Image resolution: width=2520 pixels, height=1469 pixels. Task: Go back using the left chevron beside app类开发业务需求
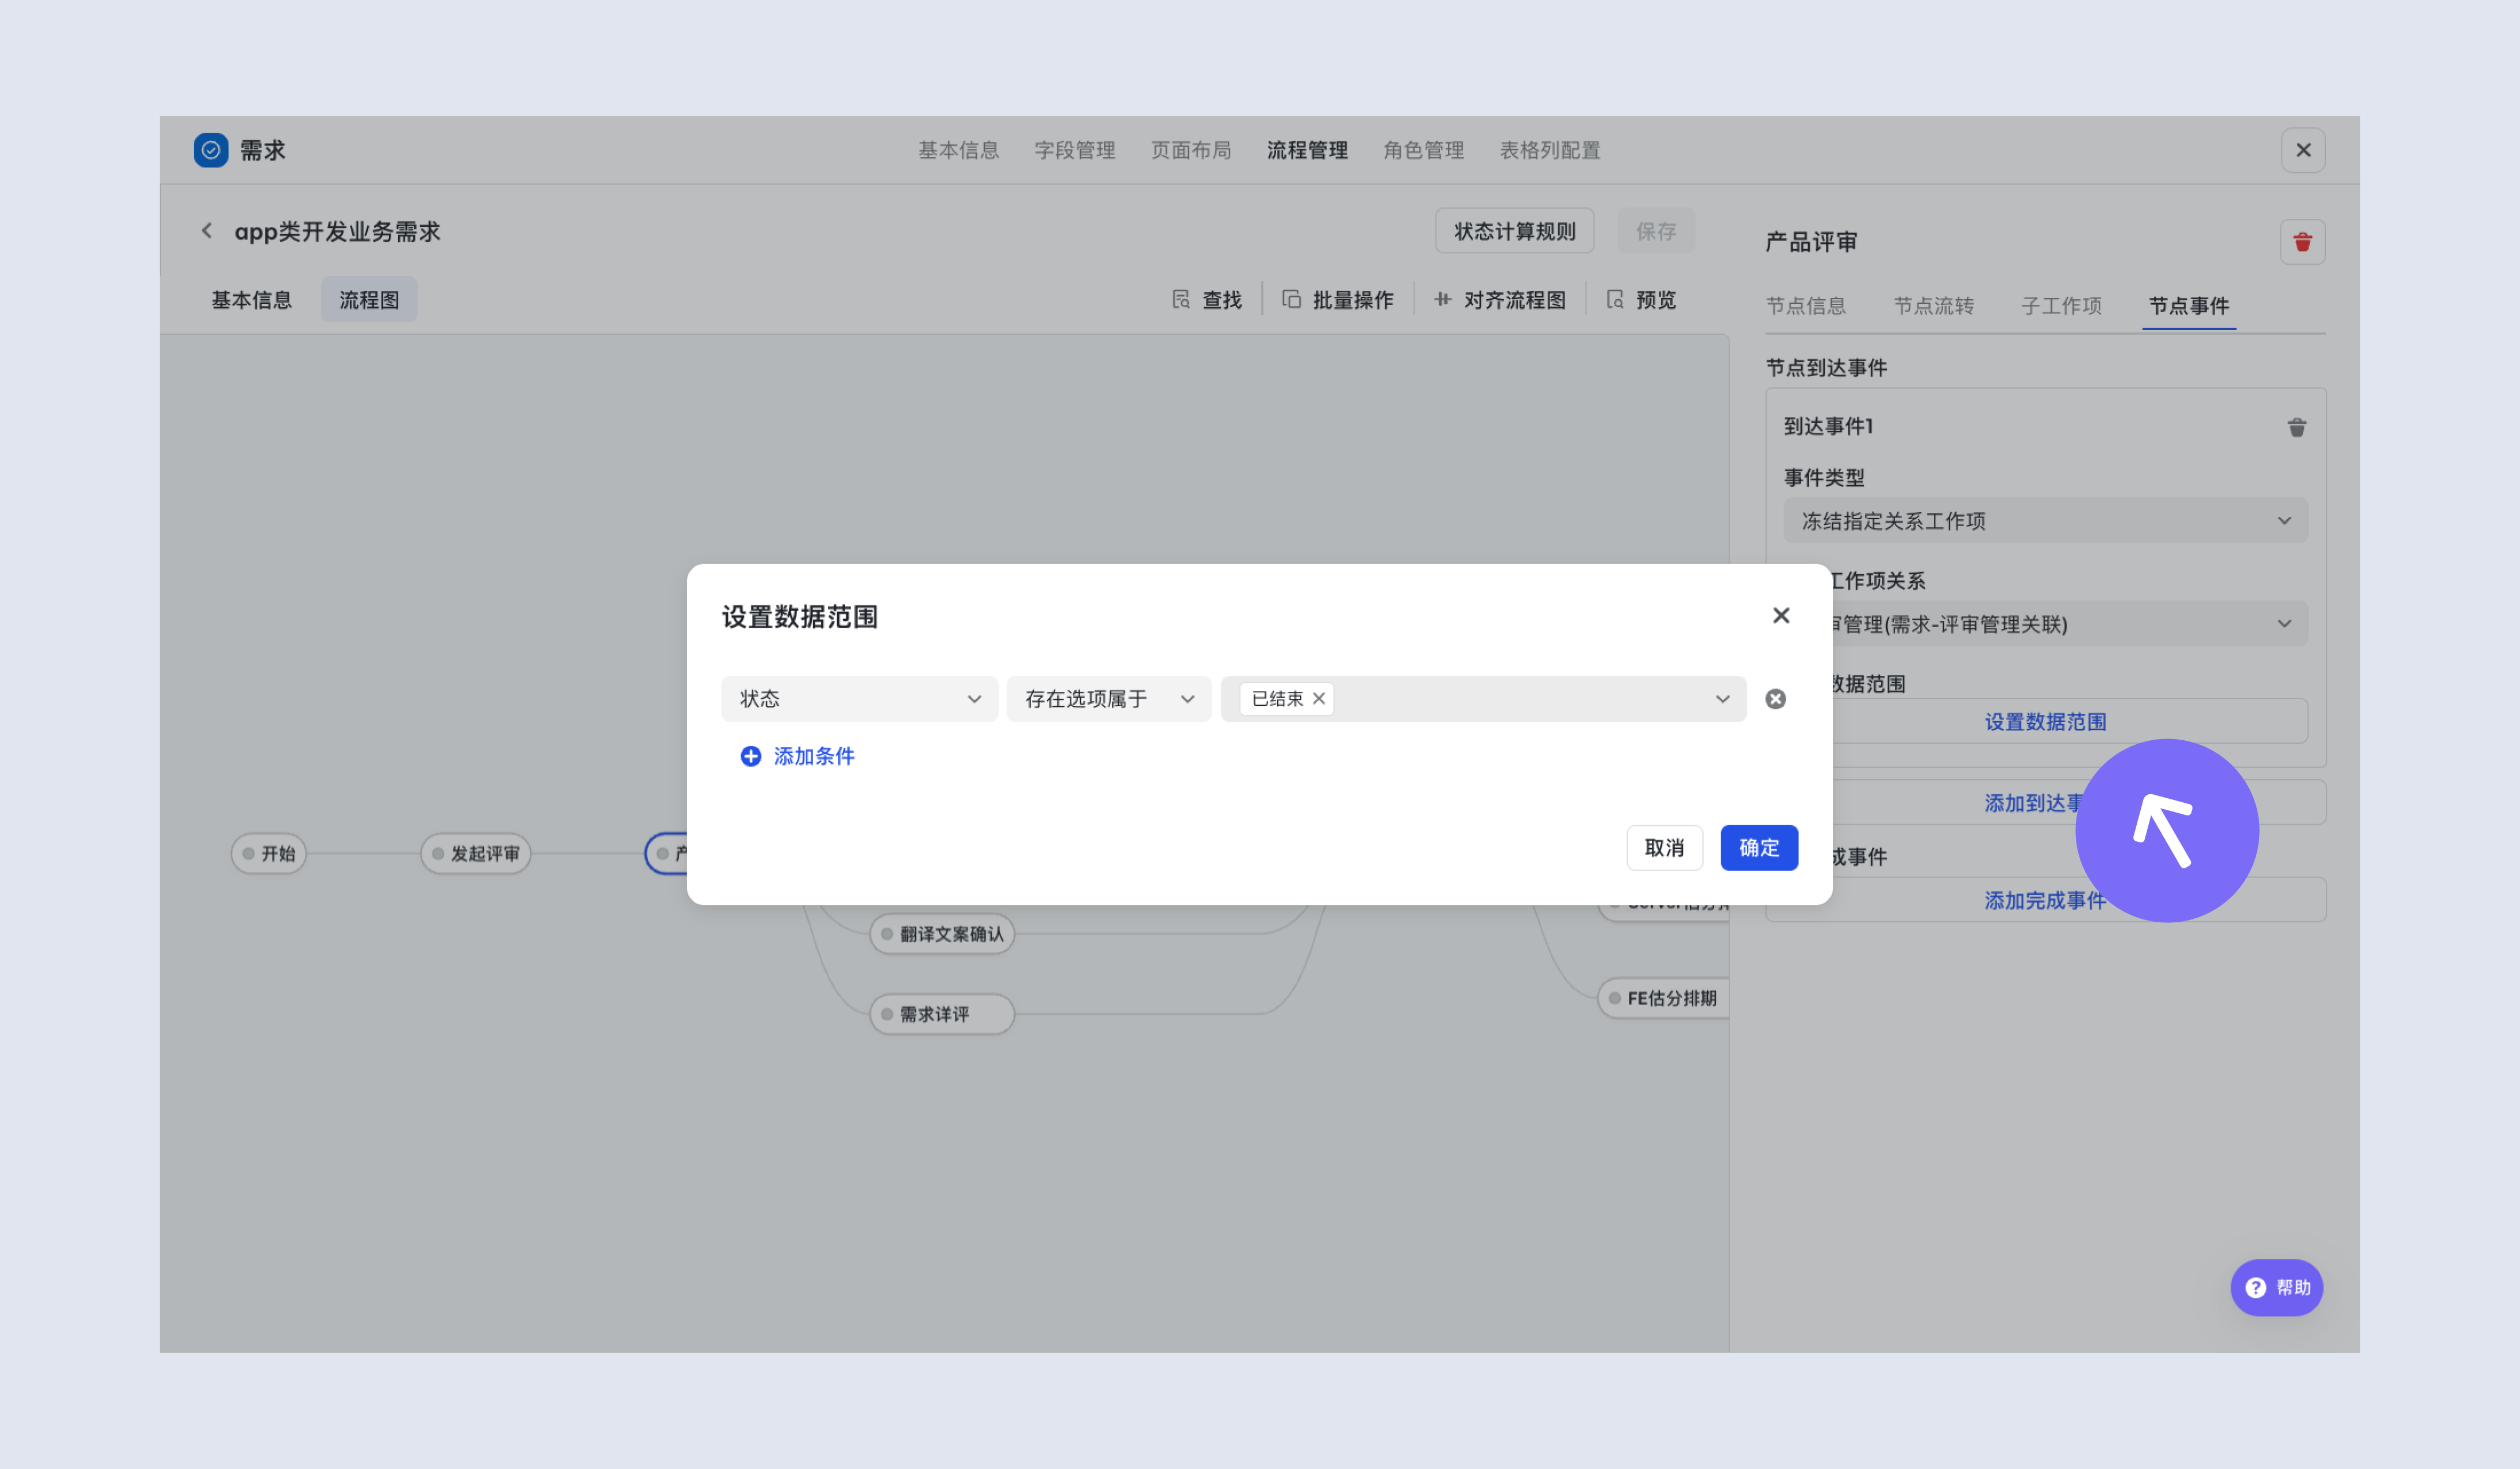pos(207,231)
